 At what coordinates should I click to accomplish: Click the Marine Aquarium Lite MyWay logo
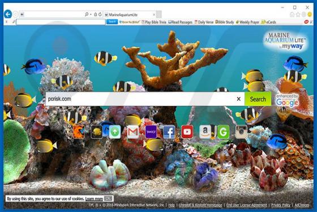285,41
